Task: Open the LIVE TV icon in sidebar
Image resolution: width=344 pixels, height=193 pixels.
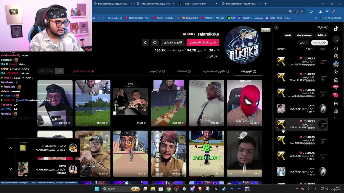Action: click(x=336, y=80)
